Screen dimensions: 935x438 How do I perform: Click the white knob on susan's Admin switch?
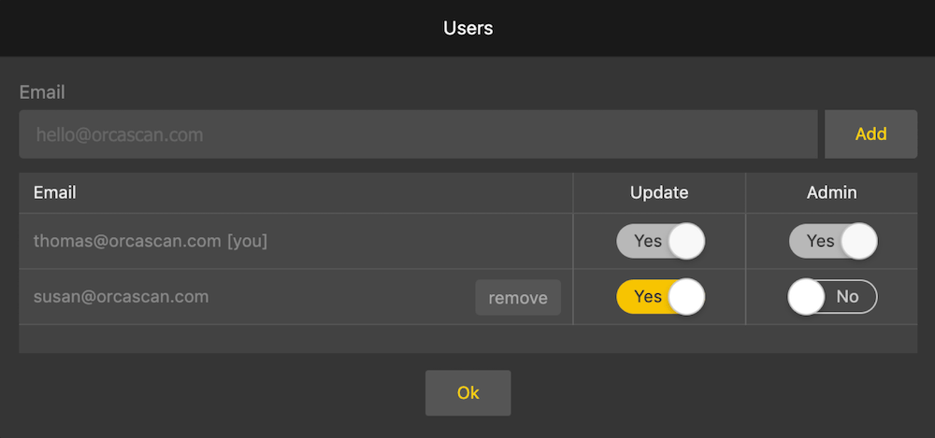(807, 297)
